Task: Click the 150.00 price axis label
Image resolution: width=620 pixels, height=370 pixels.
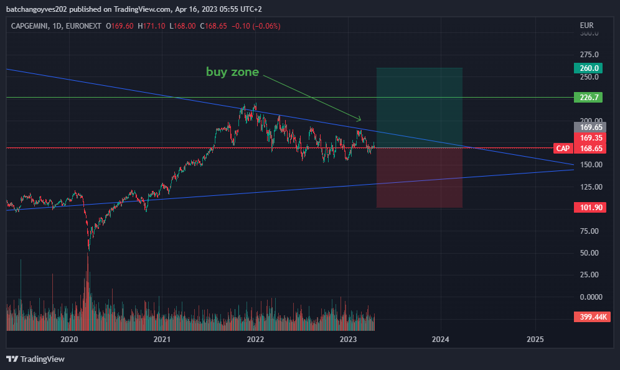Action: pyautogui.click(x=591, y=165)
